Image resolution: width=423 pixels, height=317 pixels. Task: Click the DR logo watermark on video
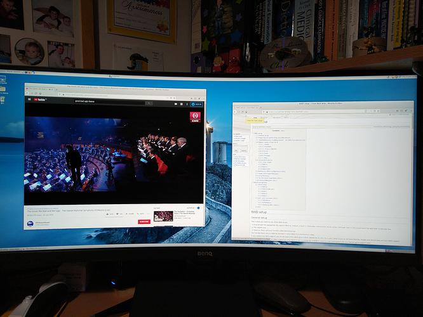[x=195, y=117]
